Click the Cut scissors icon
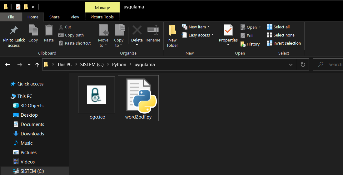Screen dimensions: 343x175 coord(61,27)
